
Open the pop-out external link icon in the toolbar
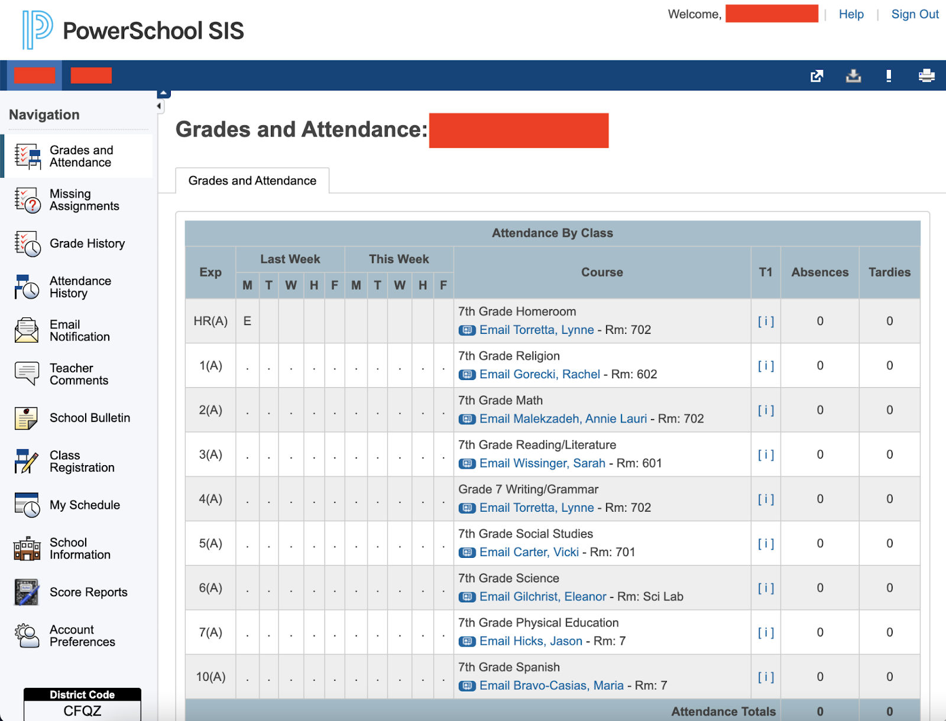coord(817,76)
